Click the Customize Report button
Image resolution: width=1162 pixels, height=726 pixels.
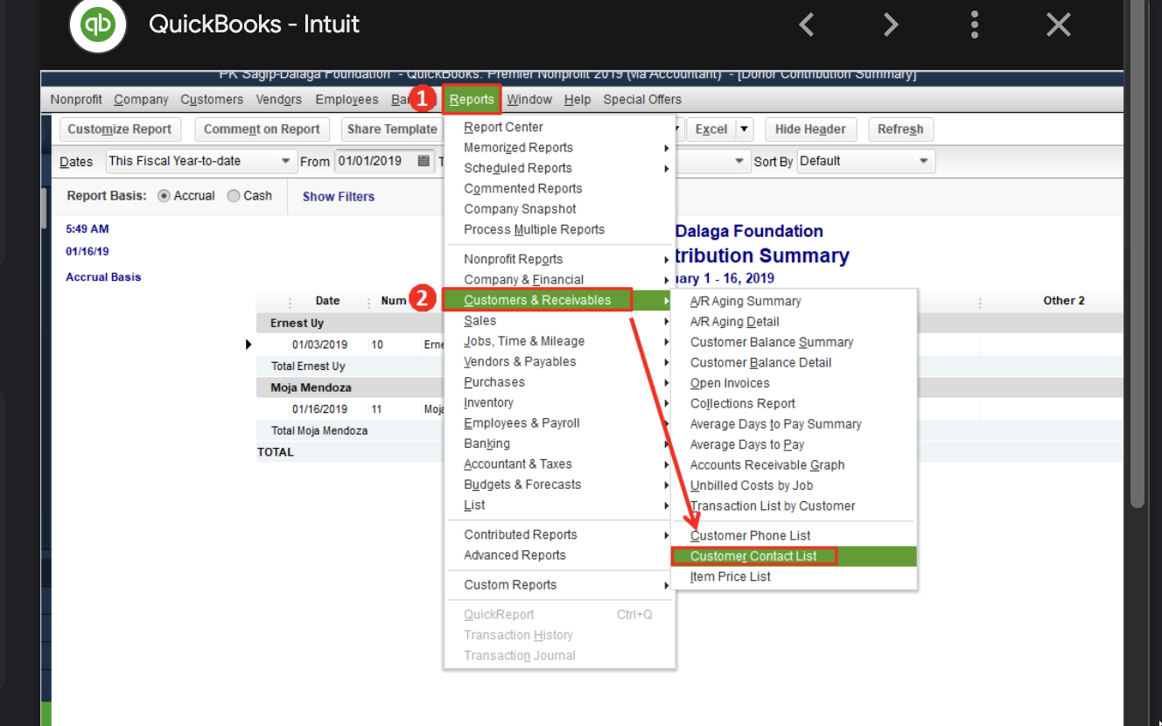[120, 129]
